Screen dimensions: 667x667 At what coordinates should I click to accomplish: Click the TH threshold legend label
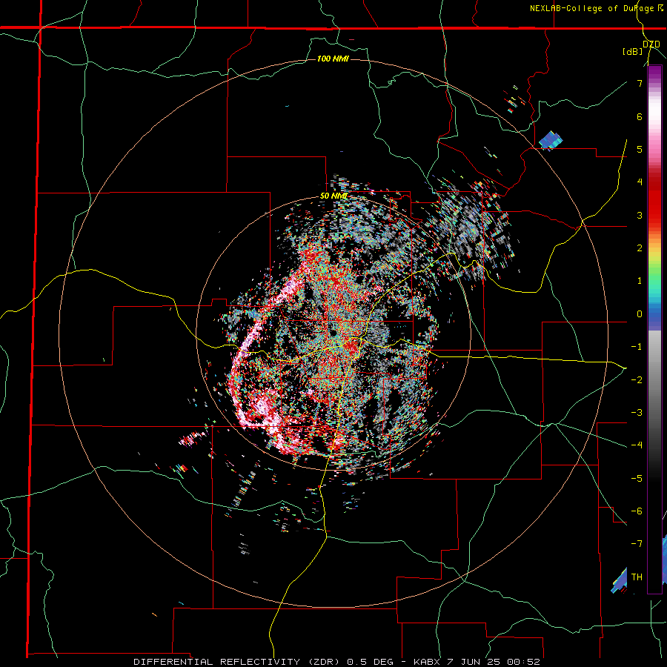pos(637,577)
